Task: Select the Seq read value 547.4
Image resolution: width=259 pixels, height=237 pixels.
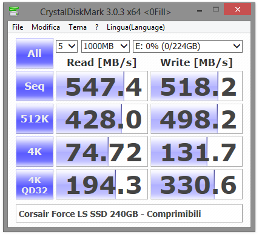Action: [102, 86]
